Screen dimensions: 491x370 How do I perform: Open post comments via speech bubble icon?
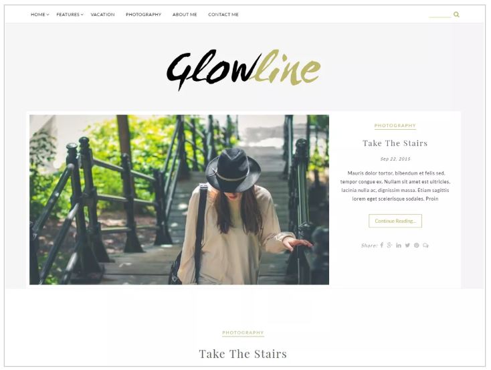[425, 245]
